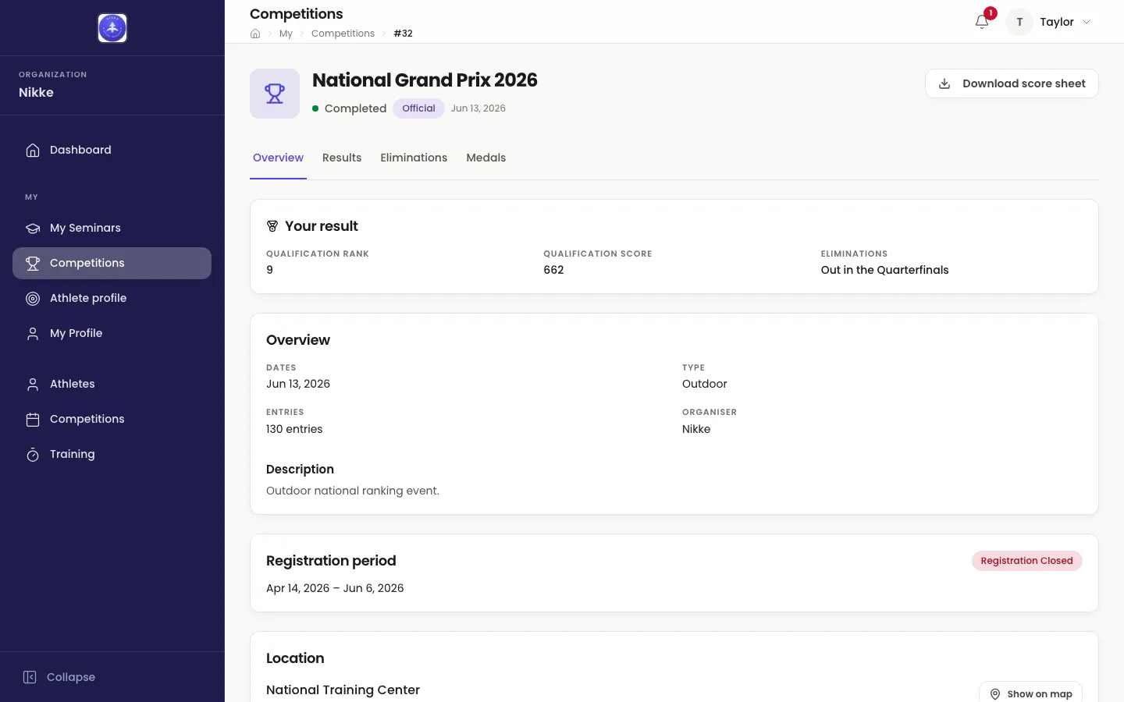The height and width of the screenshot is (702, 1124).
Task: Open Athletes section in sidebar
Action: pyautogui.click(x=112, y=384)
